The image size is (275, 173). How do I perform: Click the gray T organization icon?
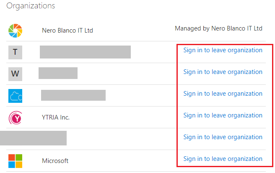pos(15,52)
